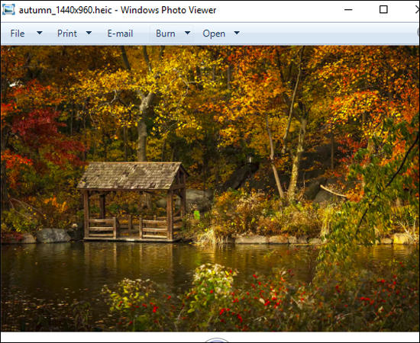Open the Burn menu
The image size is (420, 343).
click(x=166, y=34)
